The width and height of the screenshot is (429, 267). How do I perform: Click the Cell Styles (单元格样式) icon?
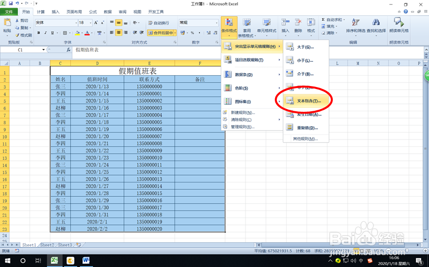(266, 23)
